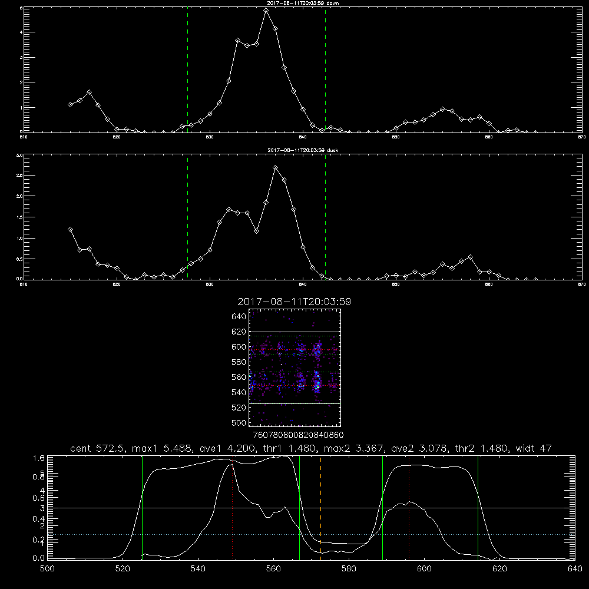The image size is (589, 589).
Task: Open the colored spectral image thumbnail
Action: click(x=295, y=368)
